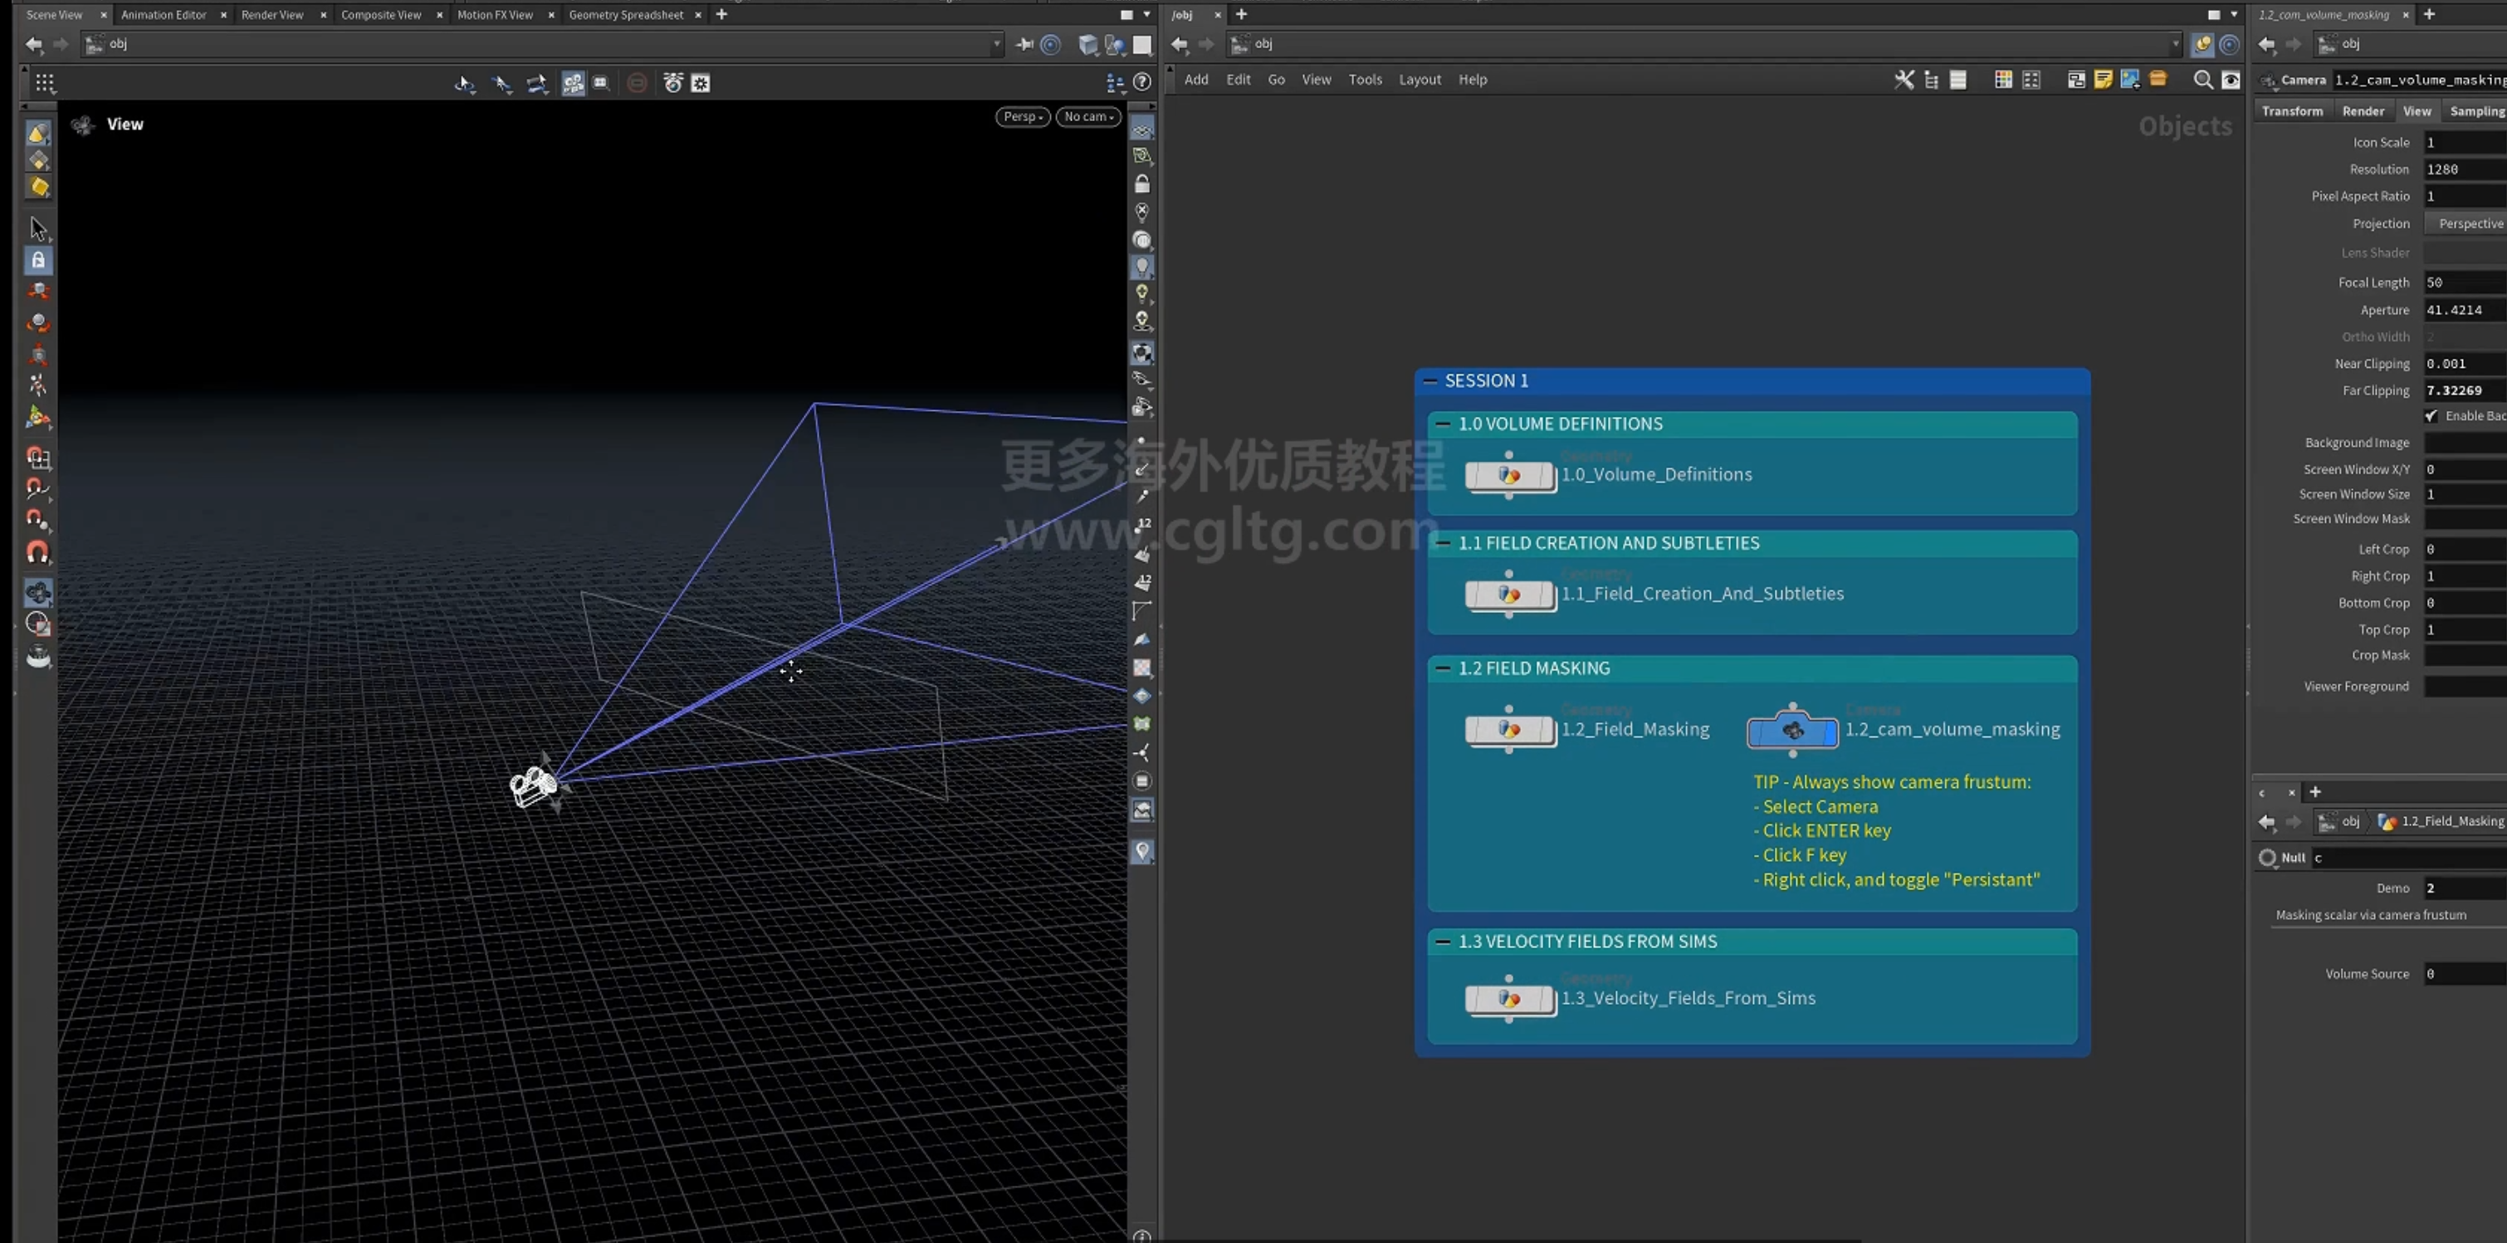The image size is (2507, 1243).
Task: Toggle the Enable Background checkbox
Action: [x=2431, y=416]
